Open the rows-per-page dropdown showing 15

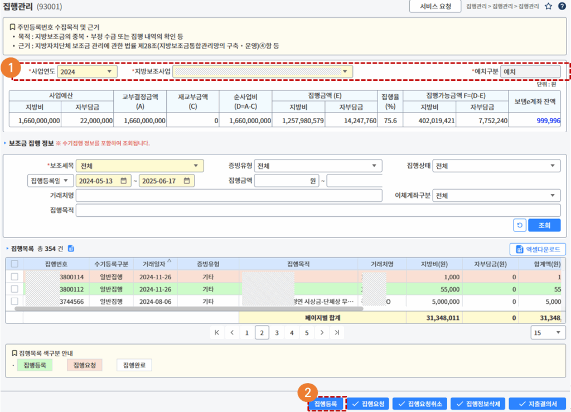pyautogui.click(x=548, y=333)
